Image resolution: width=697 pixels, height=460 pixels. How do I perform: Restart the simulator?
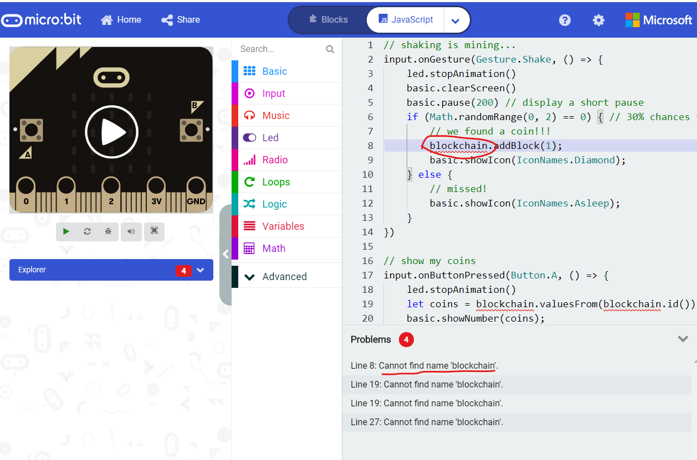88,231
